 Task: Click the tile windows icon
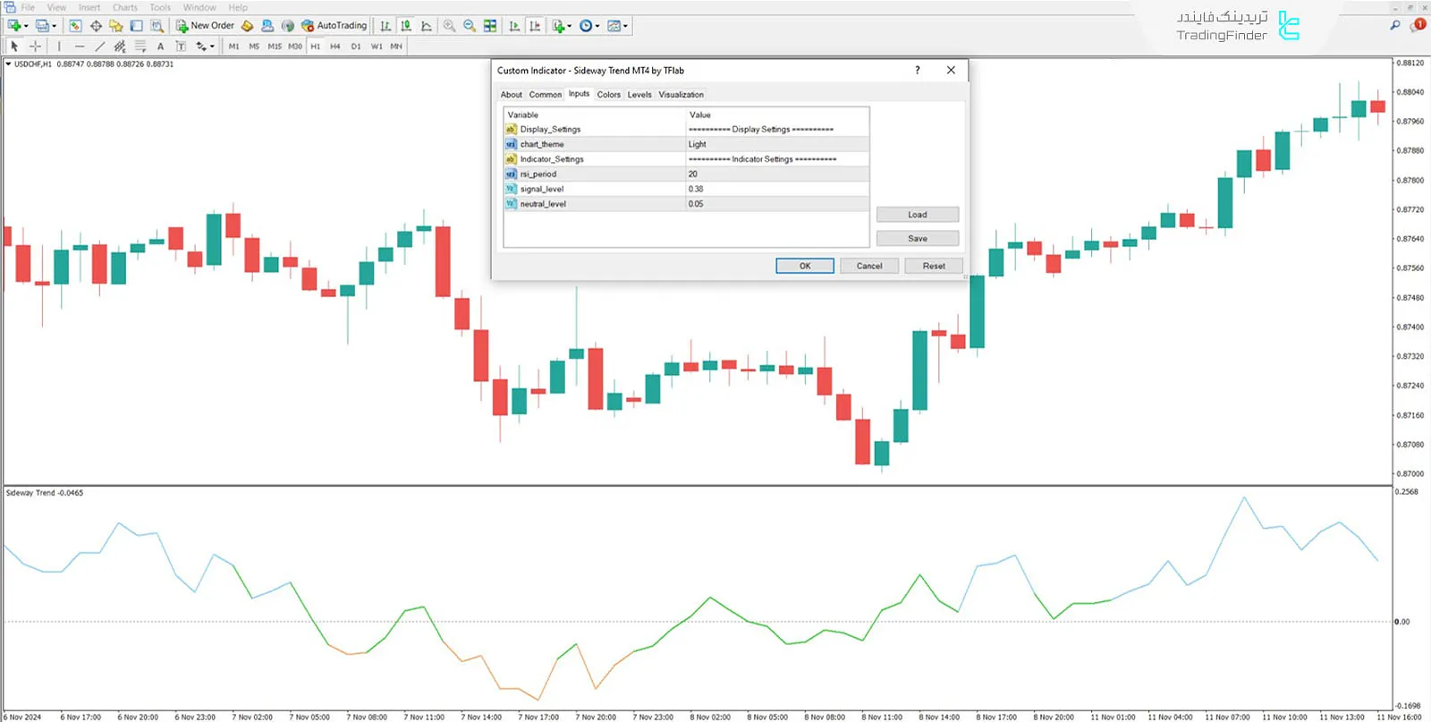coord(490,26)
